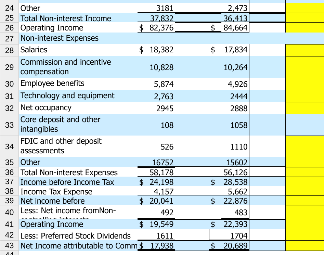The image size is (324, 255).
Task: Select the value 37,832
Action: point(161,18)
